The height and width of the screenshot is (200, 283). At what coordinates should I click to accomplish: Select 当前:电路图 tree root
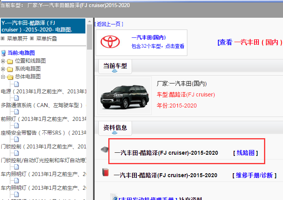(21, 53)
